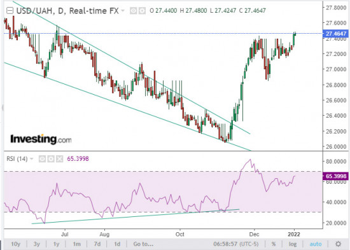Click the 20.0000 RSI axis label

[336, 223]
